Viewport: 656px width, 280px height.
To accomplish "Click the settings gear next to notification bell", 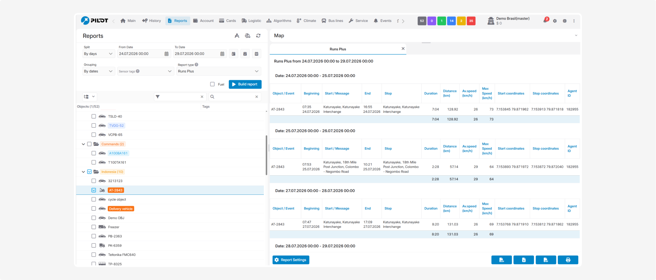I will pos(555,21).
